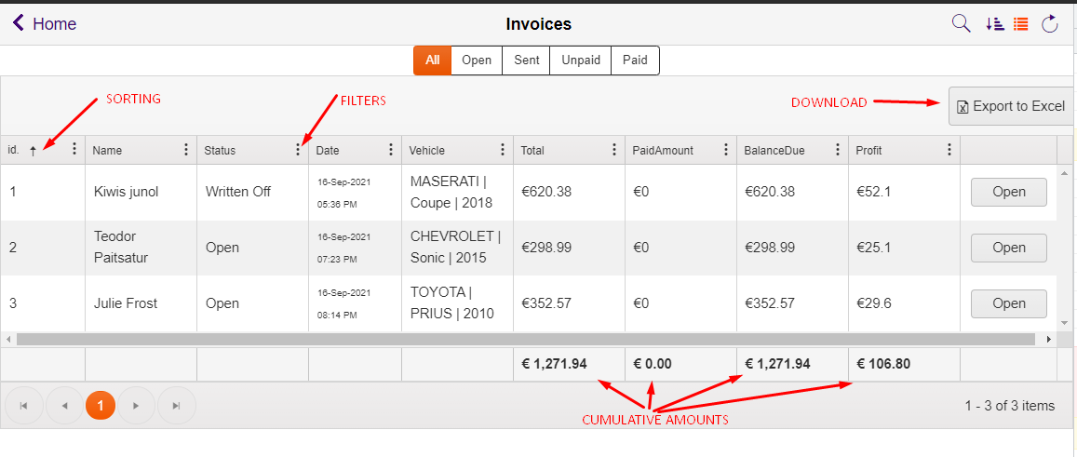Viewport: 1077px width, 457px height.
Task: Open the Total column options menu
Action: 614,150
